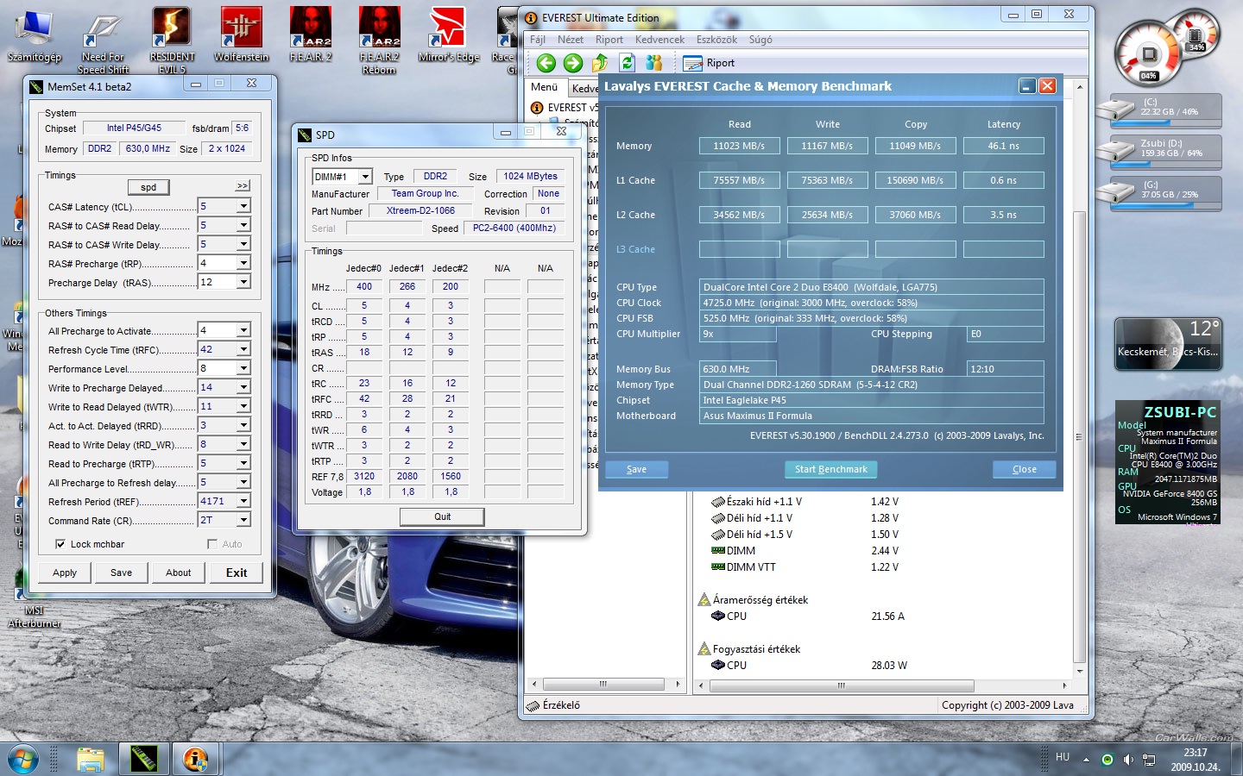Click the Exit button in MemSet
1243x776 pixels.
click(x=237, y=573)
